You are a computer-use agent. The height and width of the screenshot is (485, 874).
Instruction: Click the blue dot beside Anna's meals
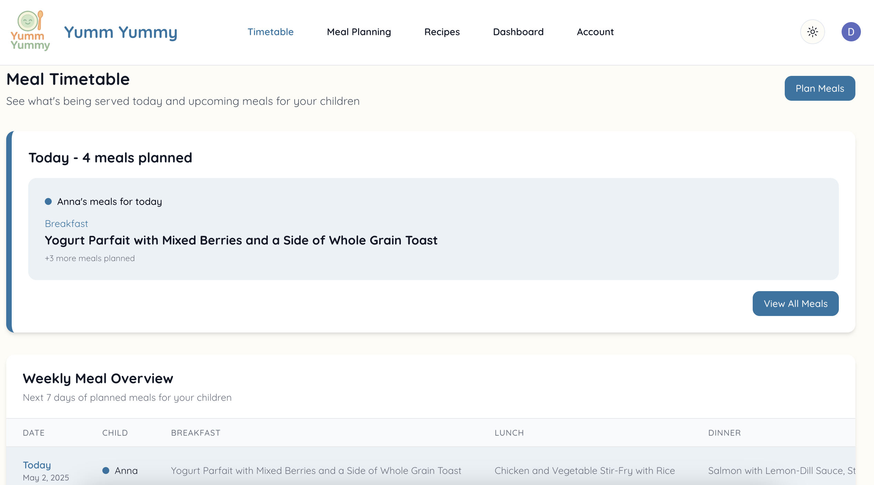tap(48, 201)
